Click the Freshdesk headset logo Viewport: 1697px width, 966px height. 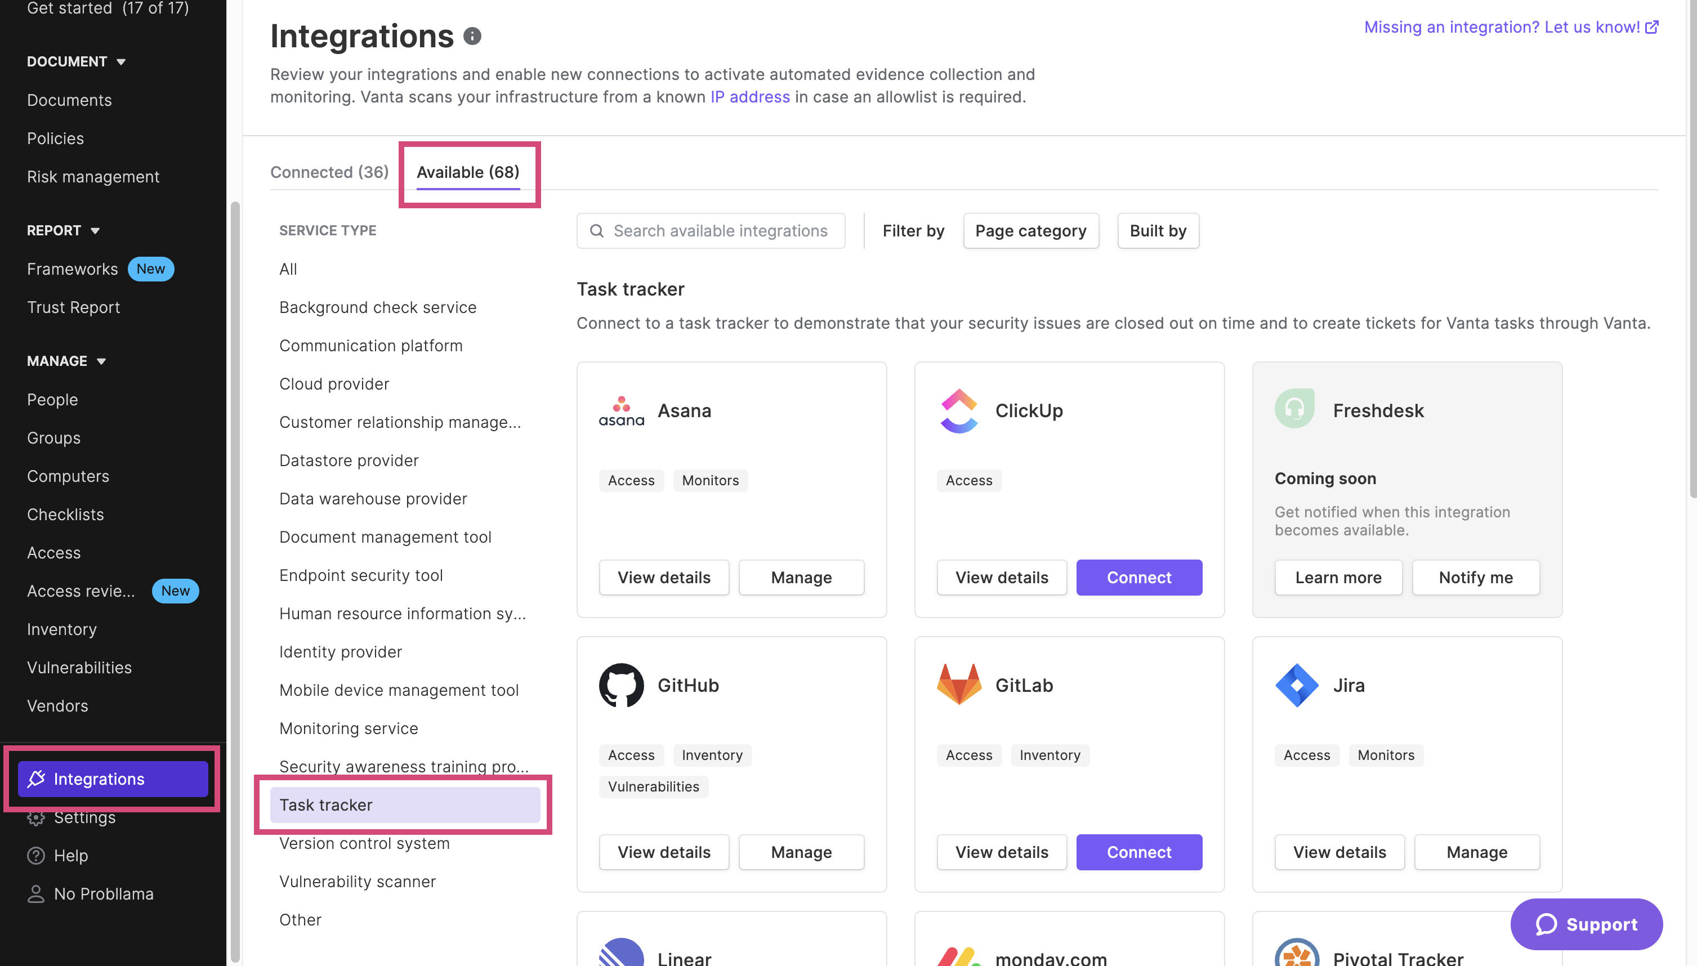click(1294, 409)
